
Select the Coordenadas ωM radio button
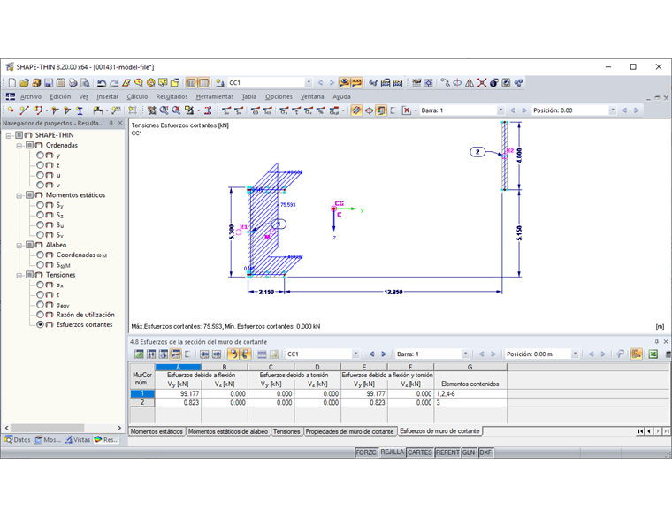coord(40,255)
